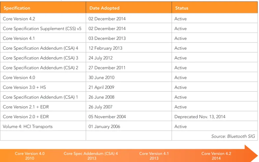
Task: Click Active status in Core Version 3.0 + HS row
Action: pyautogui.click(x=181, y=87)
